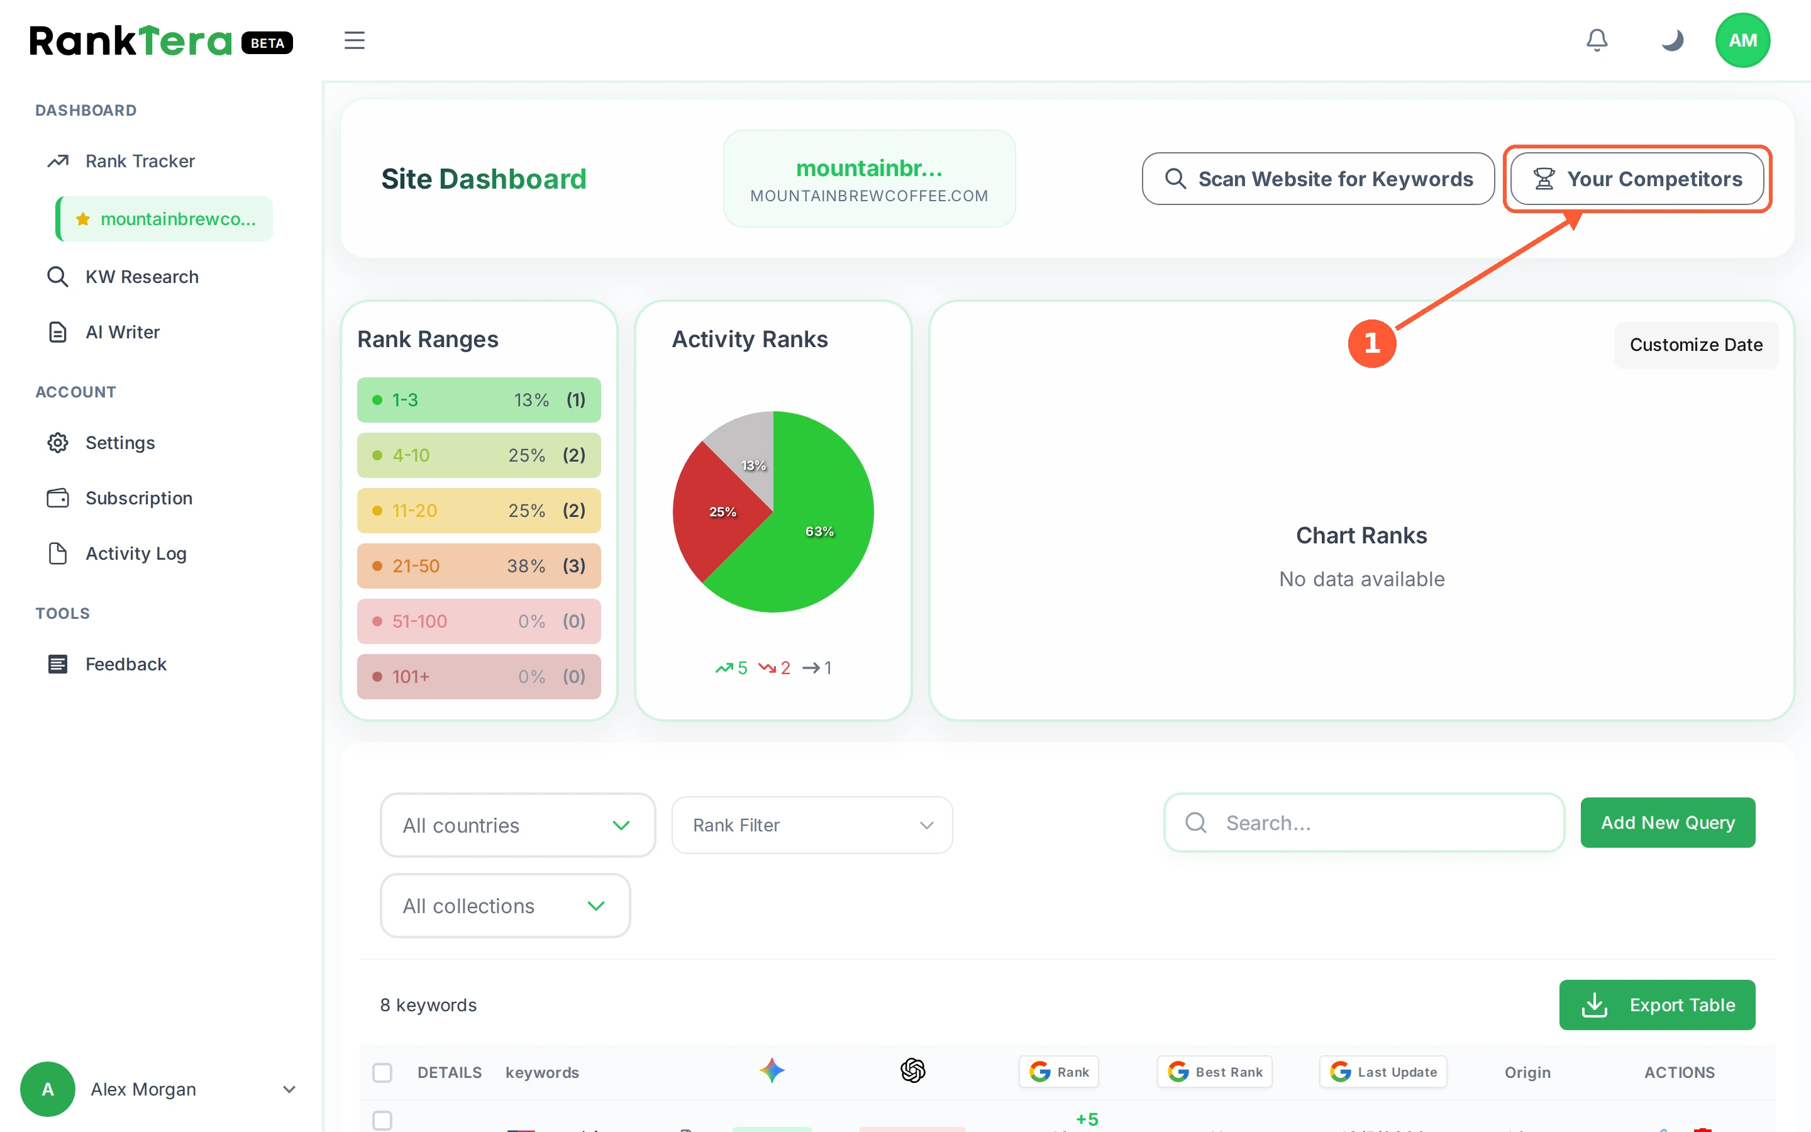Click the Subscription wallet icon
Viewport: 1811px width, 1132px height.
pyautogui.click(x=58, y=498)
